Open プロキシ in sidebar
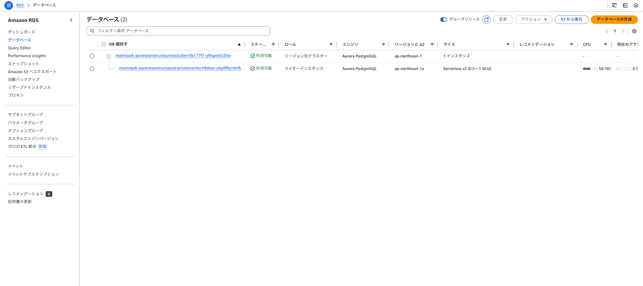This screenshot has width=643, height=286. coord(16,95)
